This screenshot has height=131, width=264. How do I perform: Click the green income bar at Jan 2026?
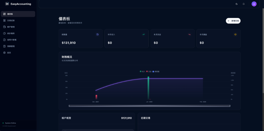(148, 88)
